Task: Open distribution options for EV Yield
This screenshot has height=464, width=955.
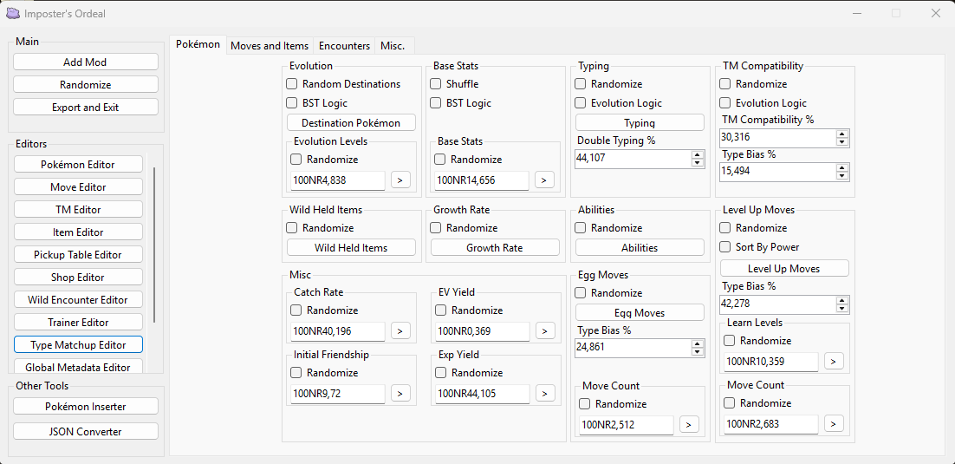Action: 545,331
